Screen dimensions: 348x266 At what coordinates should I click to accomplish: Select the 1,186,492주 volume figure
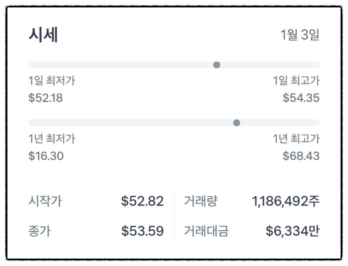pos(285,200)
